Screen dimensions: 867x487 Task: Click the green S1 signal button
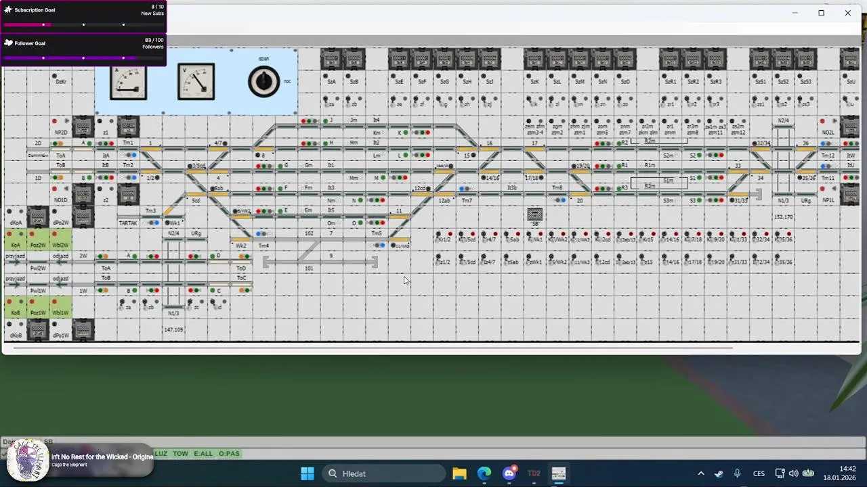pos(699,177)
